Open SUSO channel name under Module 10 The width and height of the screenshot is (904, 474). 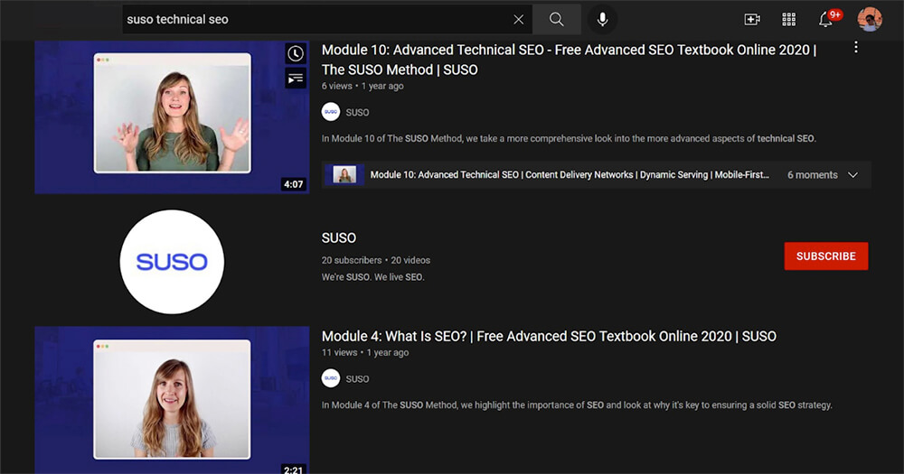(x=357, y=112)
